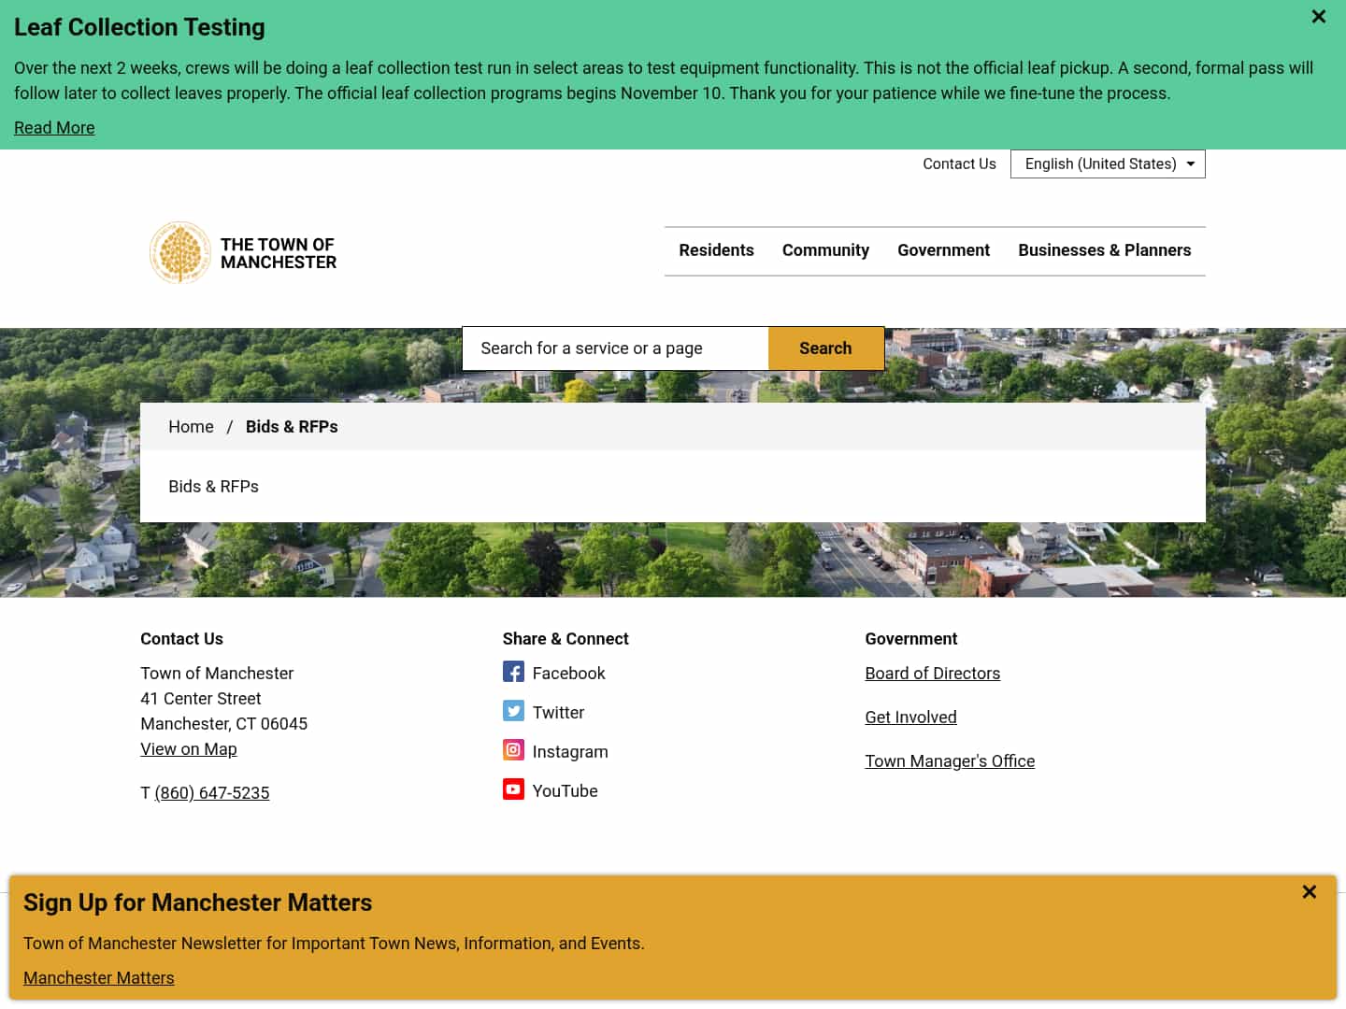Open the Community menu item
Screen dimensions: 1346x1009
[x=825, y=249]
